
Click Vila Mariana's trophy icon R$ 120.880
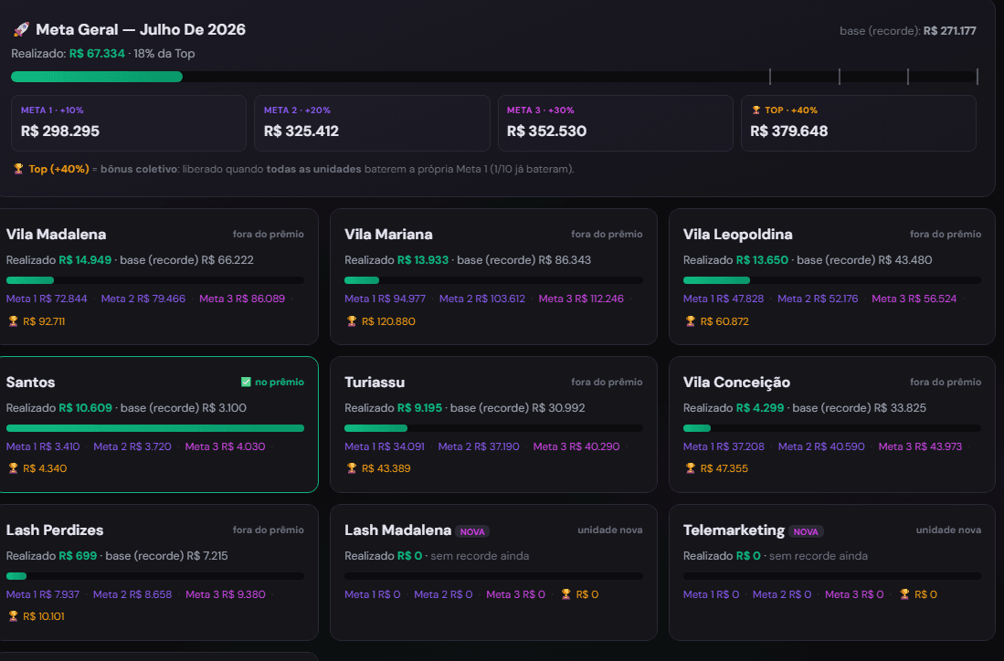[352, 321]
